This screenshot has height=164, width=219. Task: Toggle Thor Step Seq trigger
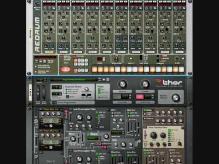pyautogui.click(x=99, y=92)
